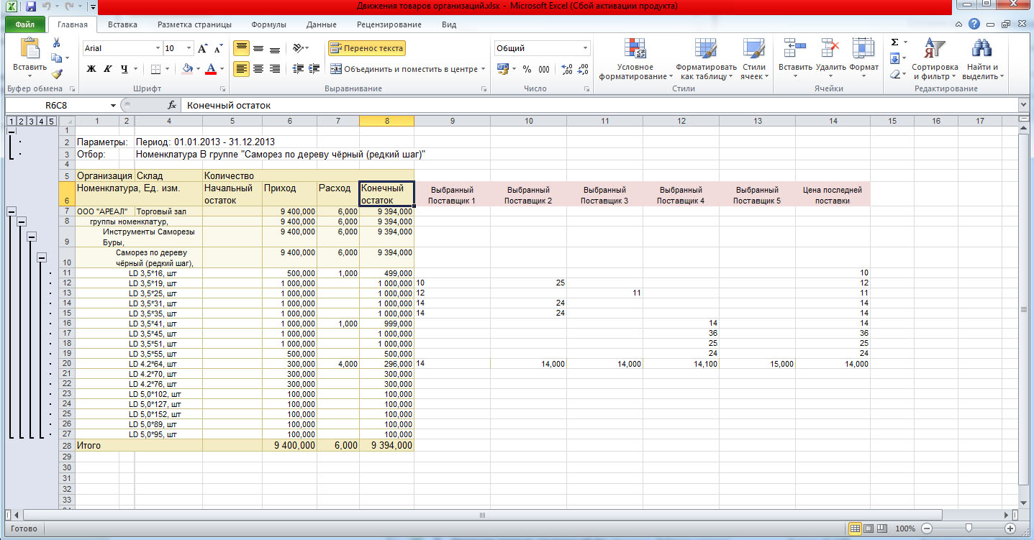Screen dimensions: 1034x540
Task: Collapse the outline group at row 7
Action: coord(11,211)
